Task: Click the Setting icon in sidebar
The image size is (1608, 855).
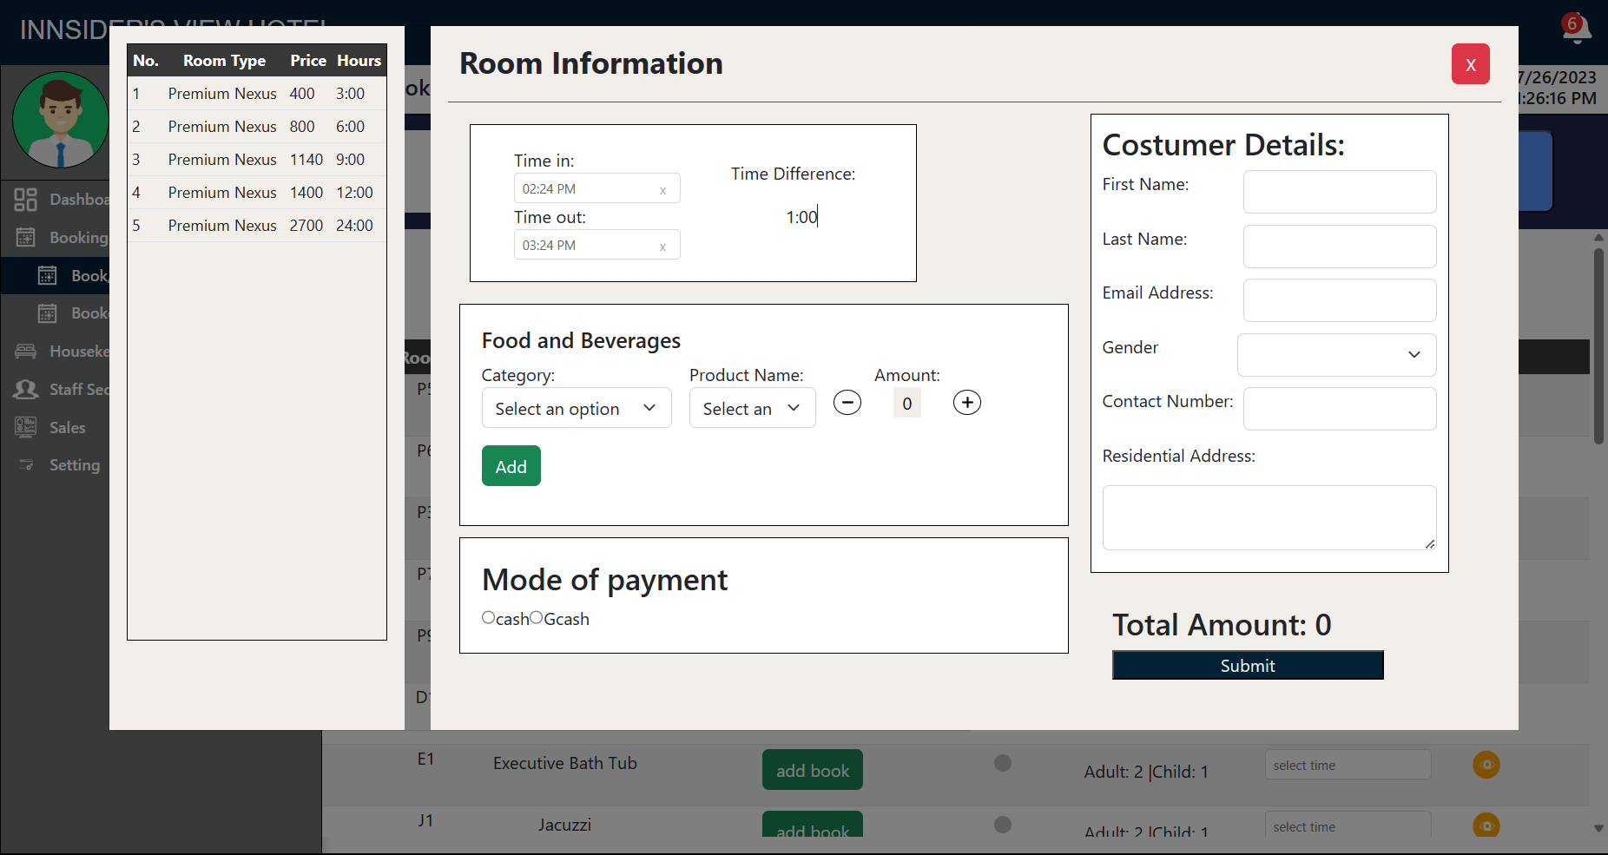Action: (x=26, y=465)
